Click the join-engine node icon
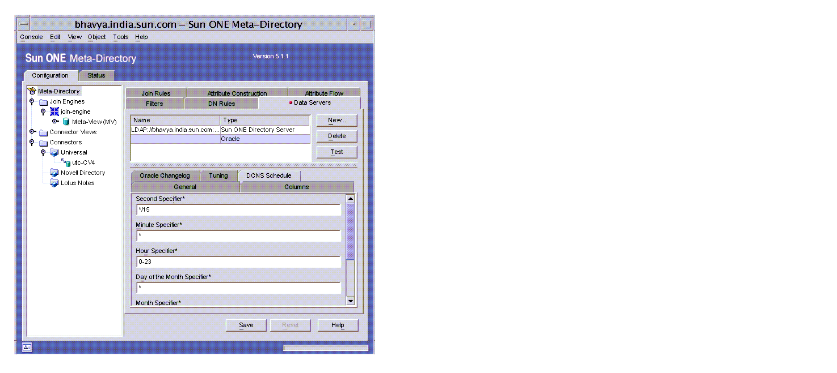This screenshot has height=373, width=837. pyautogui.click(x=54, y=112)
